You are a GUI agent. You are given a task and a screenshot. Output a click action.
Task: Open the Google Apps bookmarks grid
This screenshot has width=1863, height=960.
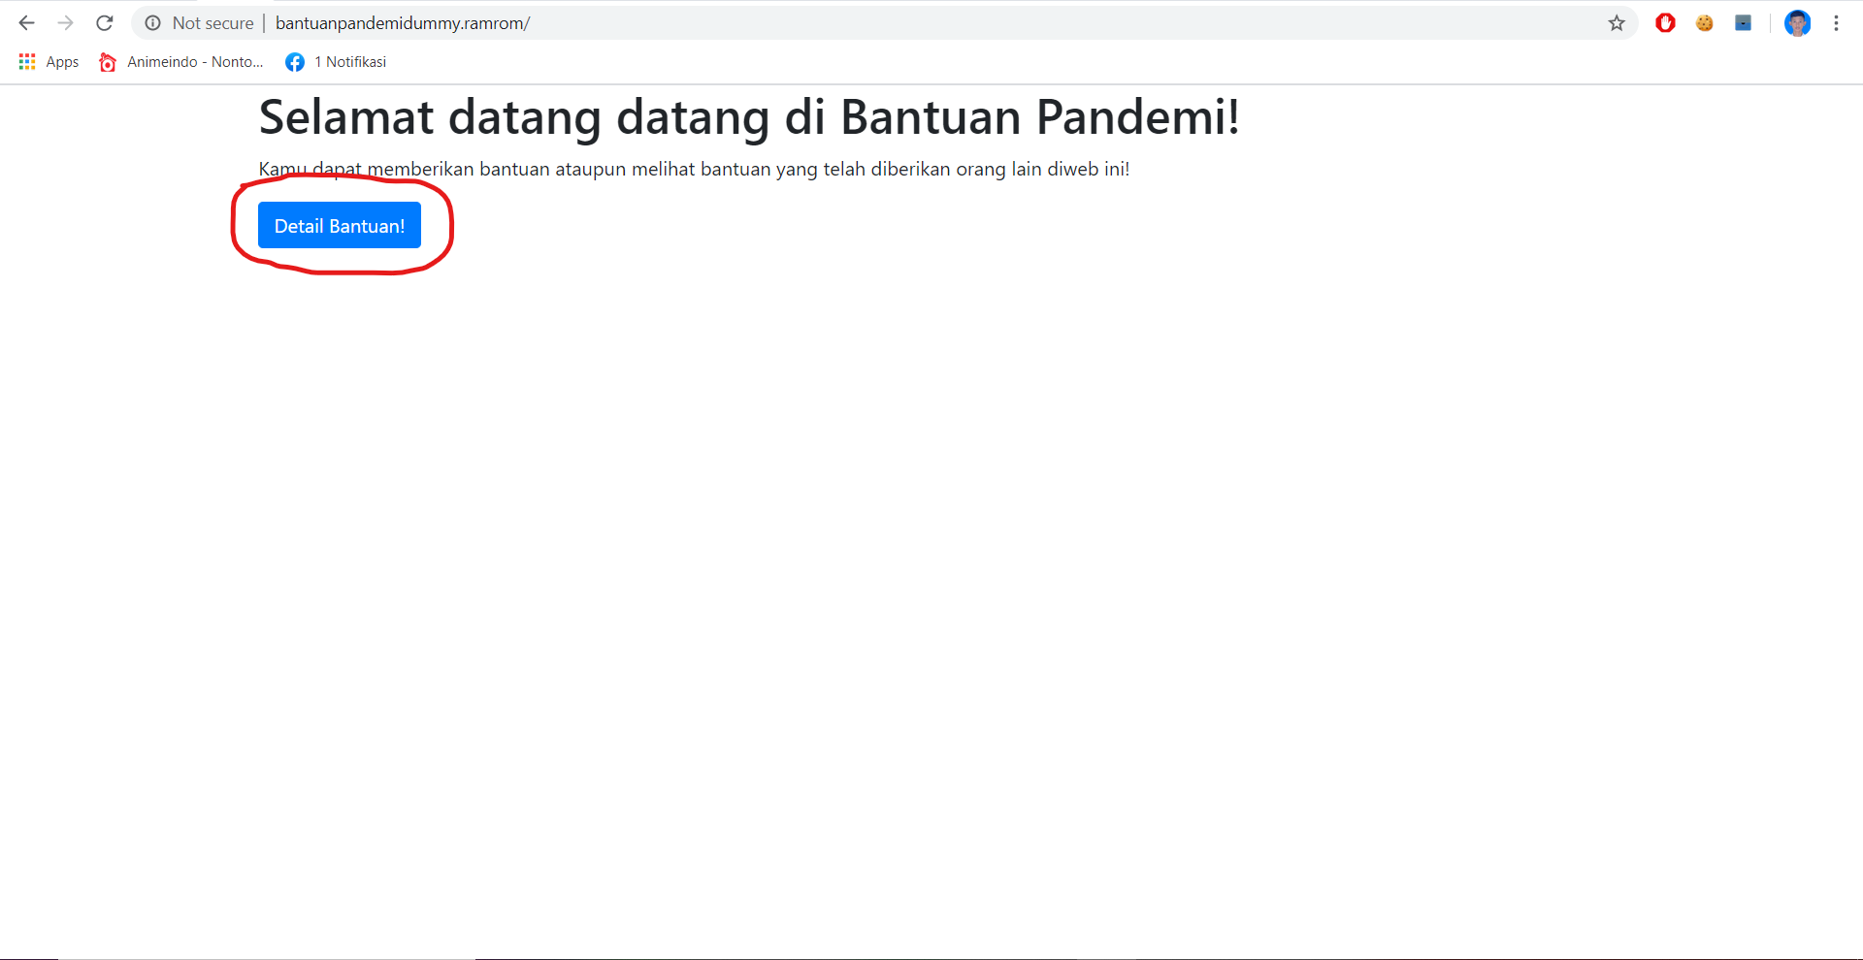click(x=26, y=61)
